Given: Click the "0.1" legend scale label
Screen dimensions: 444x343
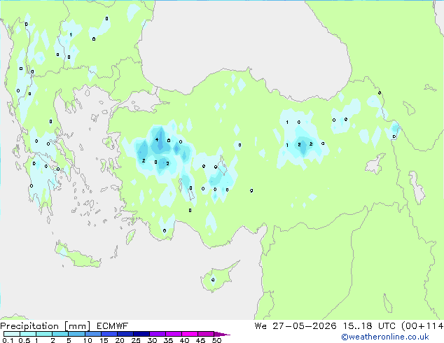Looking at the screenshot, I should point(8,340).
